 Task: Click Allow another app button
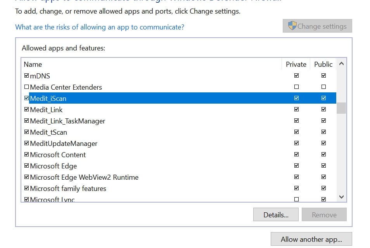point(311,239)
